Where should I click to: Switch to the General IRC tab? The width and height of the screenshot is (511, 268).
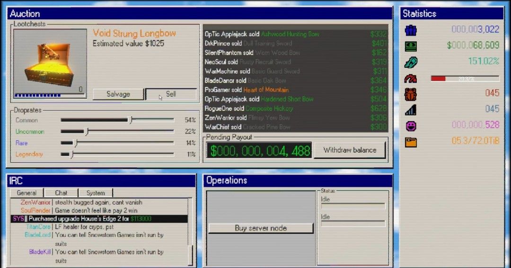26,193
